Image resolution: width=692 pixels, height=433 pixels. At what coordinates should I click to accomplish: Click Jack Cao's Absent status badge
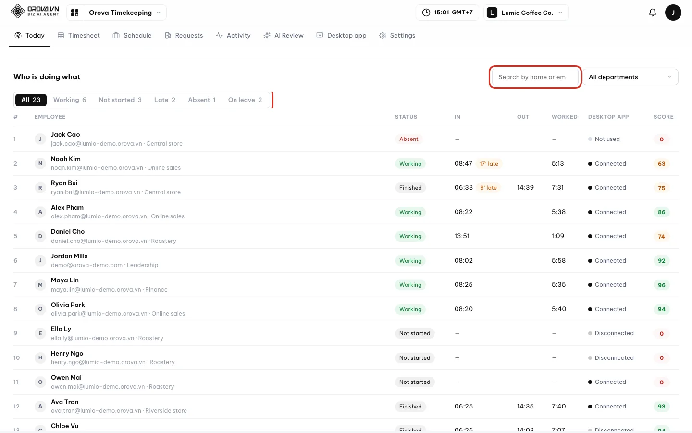pyautogui.click(x=409, y=139)
